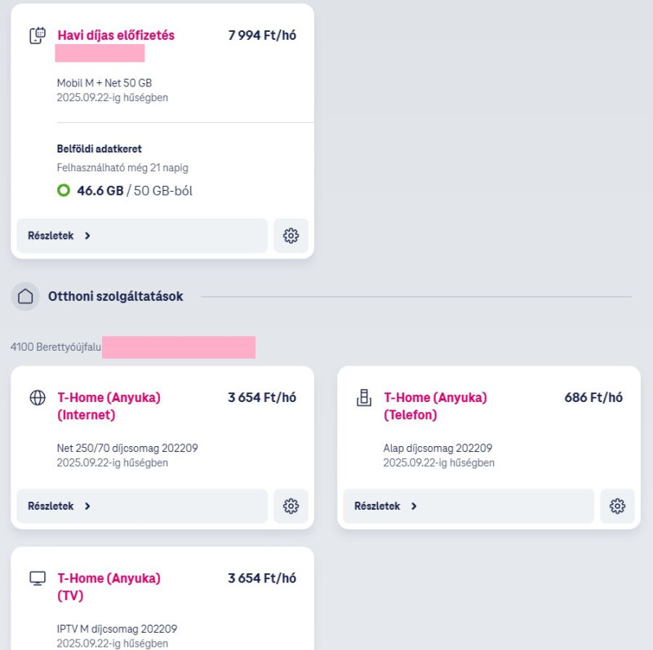Open Részletek for T-Home Telefon
Viewport: 653px width, 650px height.
[x=469, y=506]
